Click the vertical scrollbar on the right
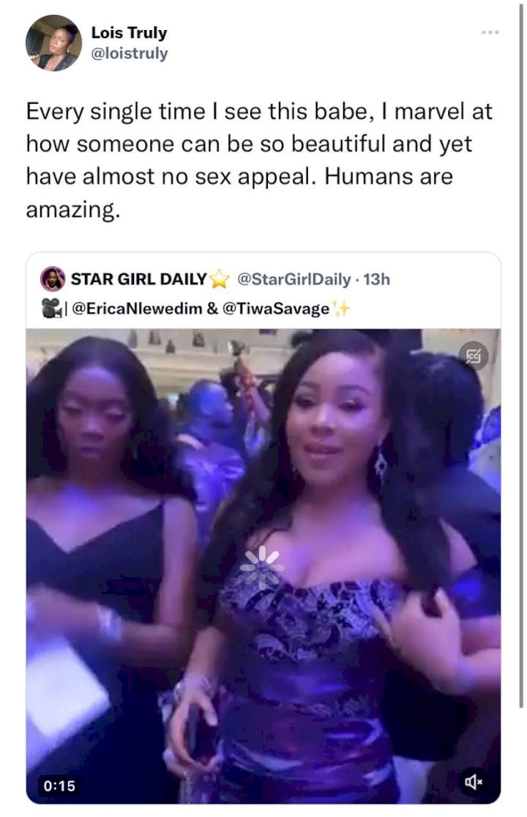The height and width of the screenshot is (817, 527). pos(520,356)
